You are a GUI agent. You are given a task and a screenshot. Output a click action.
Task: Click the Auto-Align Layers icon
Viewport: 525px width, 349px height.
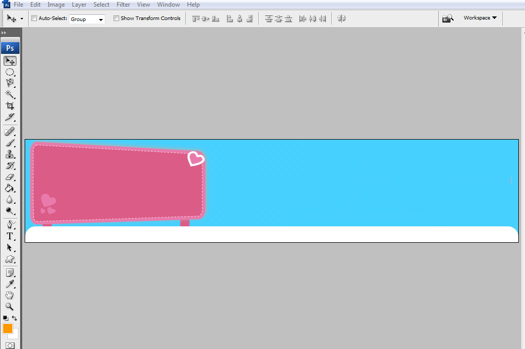pyautogui.click(x=342, y=18)
